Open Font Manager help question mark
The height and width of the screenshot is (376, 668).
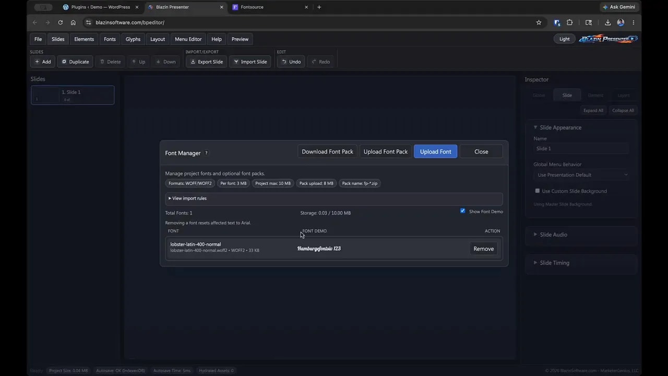[x=206, y=153]
